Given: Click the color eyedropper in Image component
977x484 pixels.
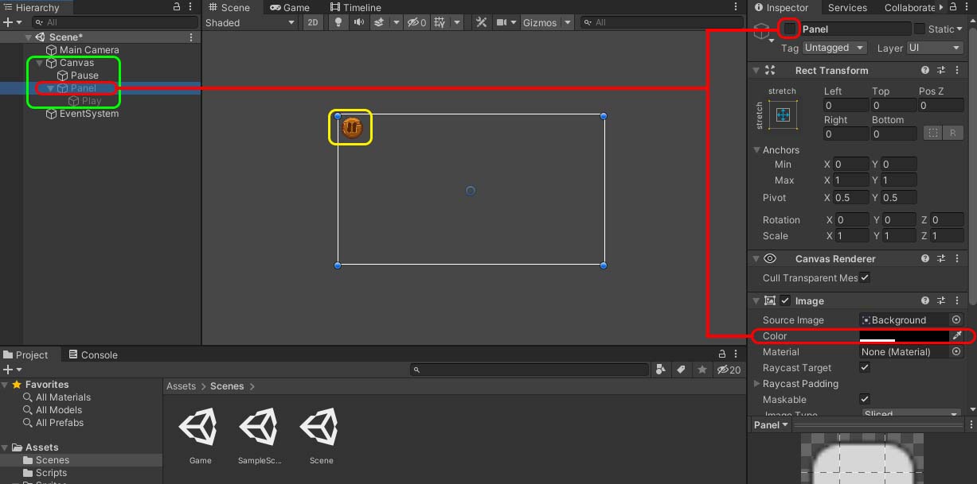Looking at the screenshot, I should (957, 336).
